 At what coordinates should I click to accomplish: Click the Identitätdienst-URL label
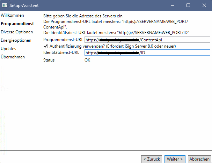[61, 52]
